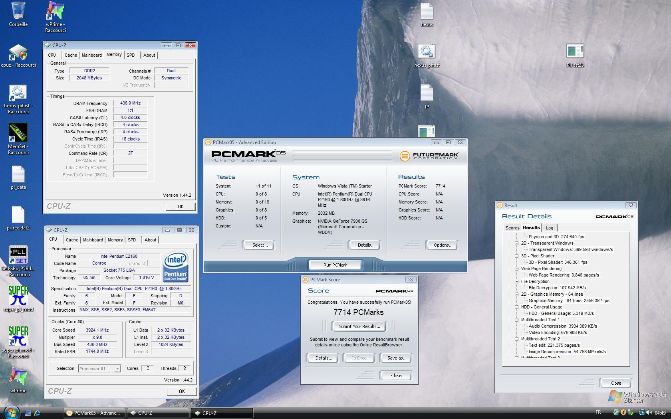Open CPU tab in CPU-Z Memory window
The image size is (671, 419).
pyautogui.click(x=52, y=55)
